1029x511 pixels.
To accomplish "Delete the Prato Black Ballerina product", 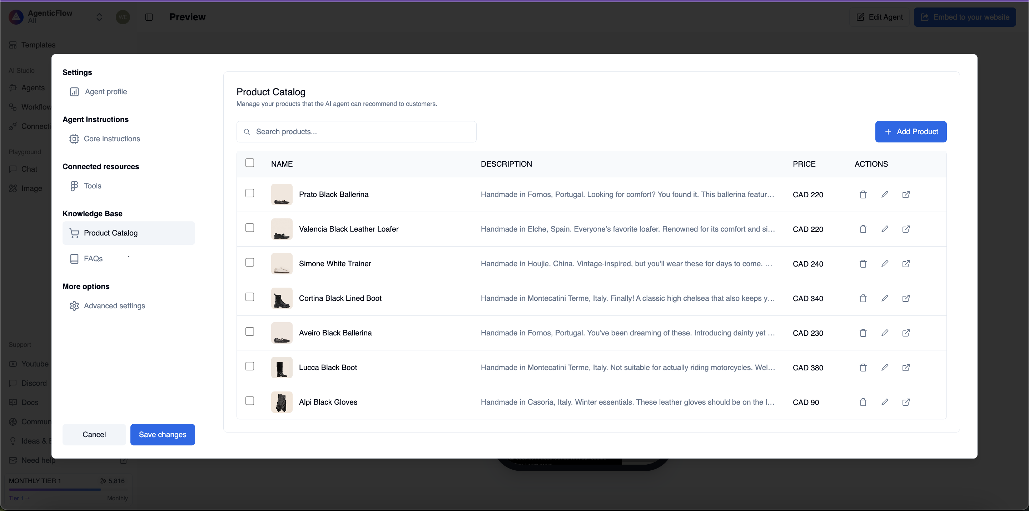I will click(863, 195).
